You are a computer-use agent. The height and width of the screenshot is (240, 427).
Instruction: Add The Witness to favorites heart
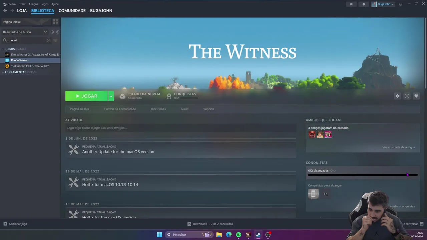coord(416,96)
